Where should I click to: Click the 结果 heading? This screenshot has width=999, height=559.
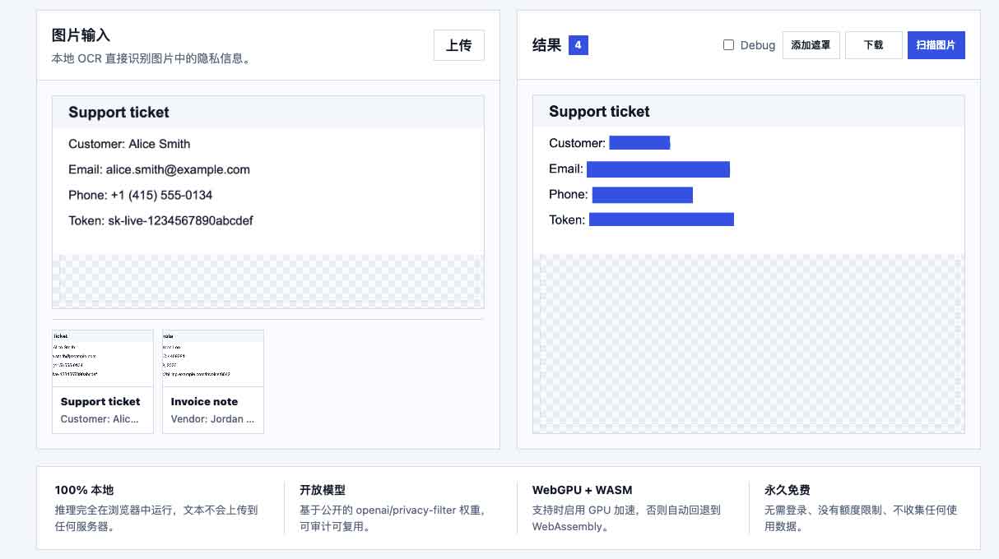pyautogui.click(x=547, y=45)
